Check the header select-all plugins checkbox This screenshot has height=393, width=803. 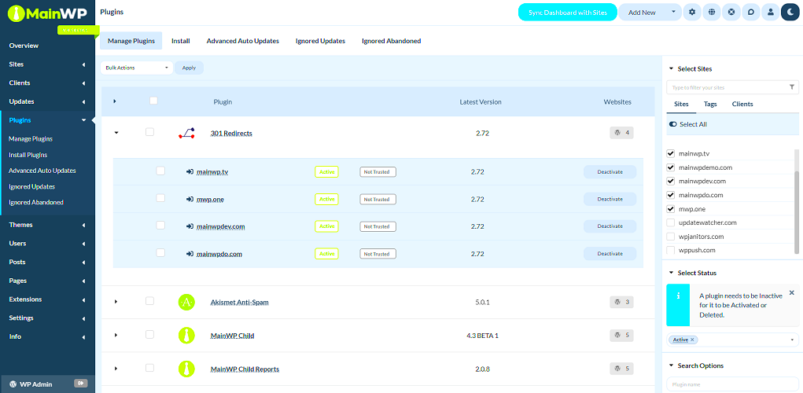[153, 101]
